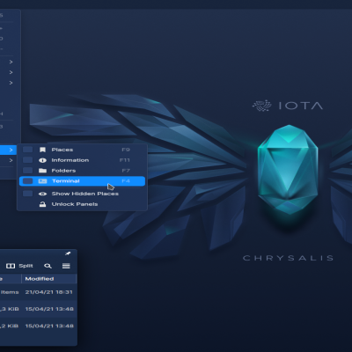The image size is (352, 352).
Task: Click the bookmark icon beside Places
Action: pyautogui.click(x=42, y=150)
